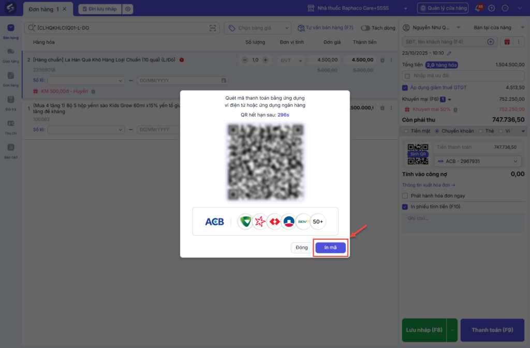Open the vertical dots menu beside gift icon
Screen dimensions: 530x348
pyautogui.click(x=519, y=42)
